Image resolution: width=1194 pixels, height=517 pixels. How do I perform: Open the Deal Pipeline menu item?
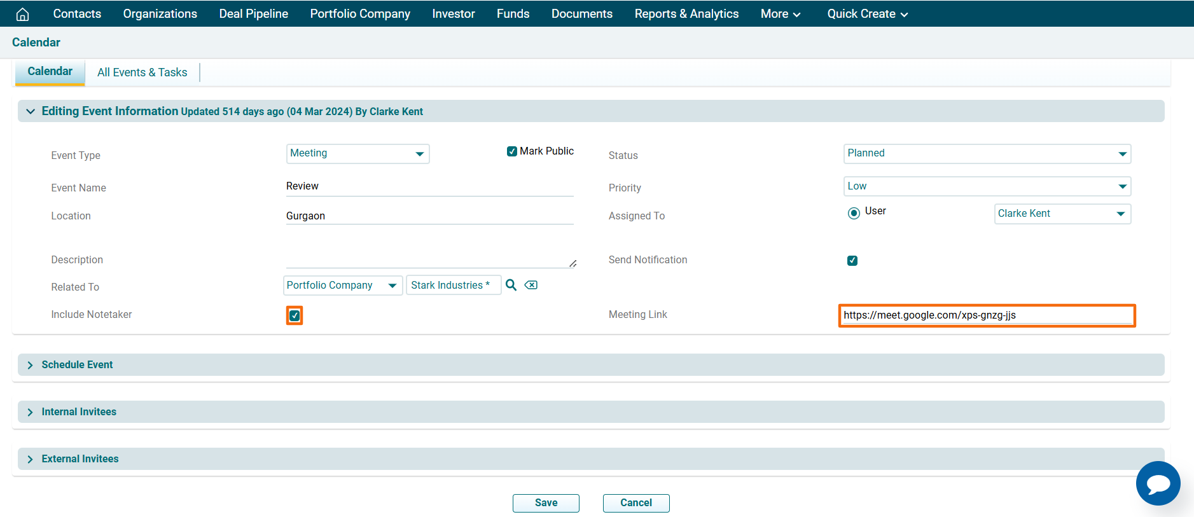[x=253, y=14]
